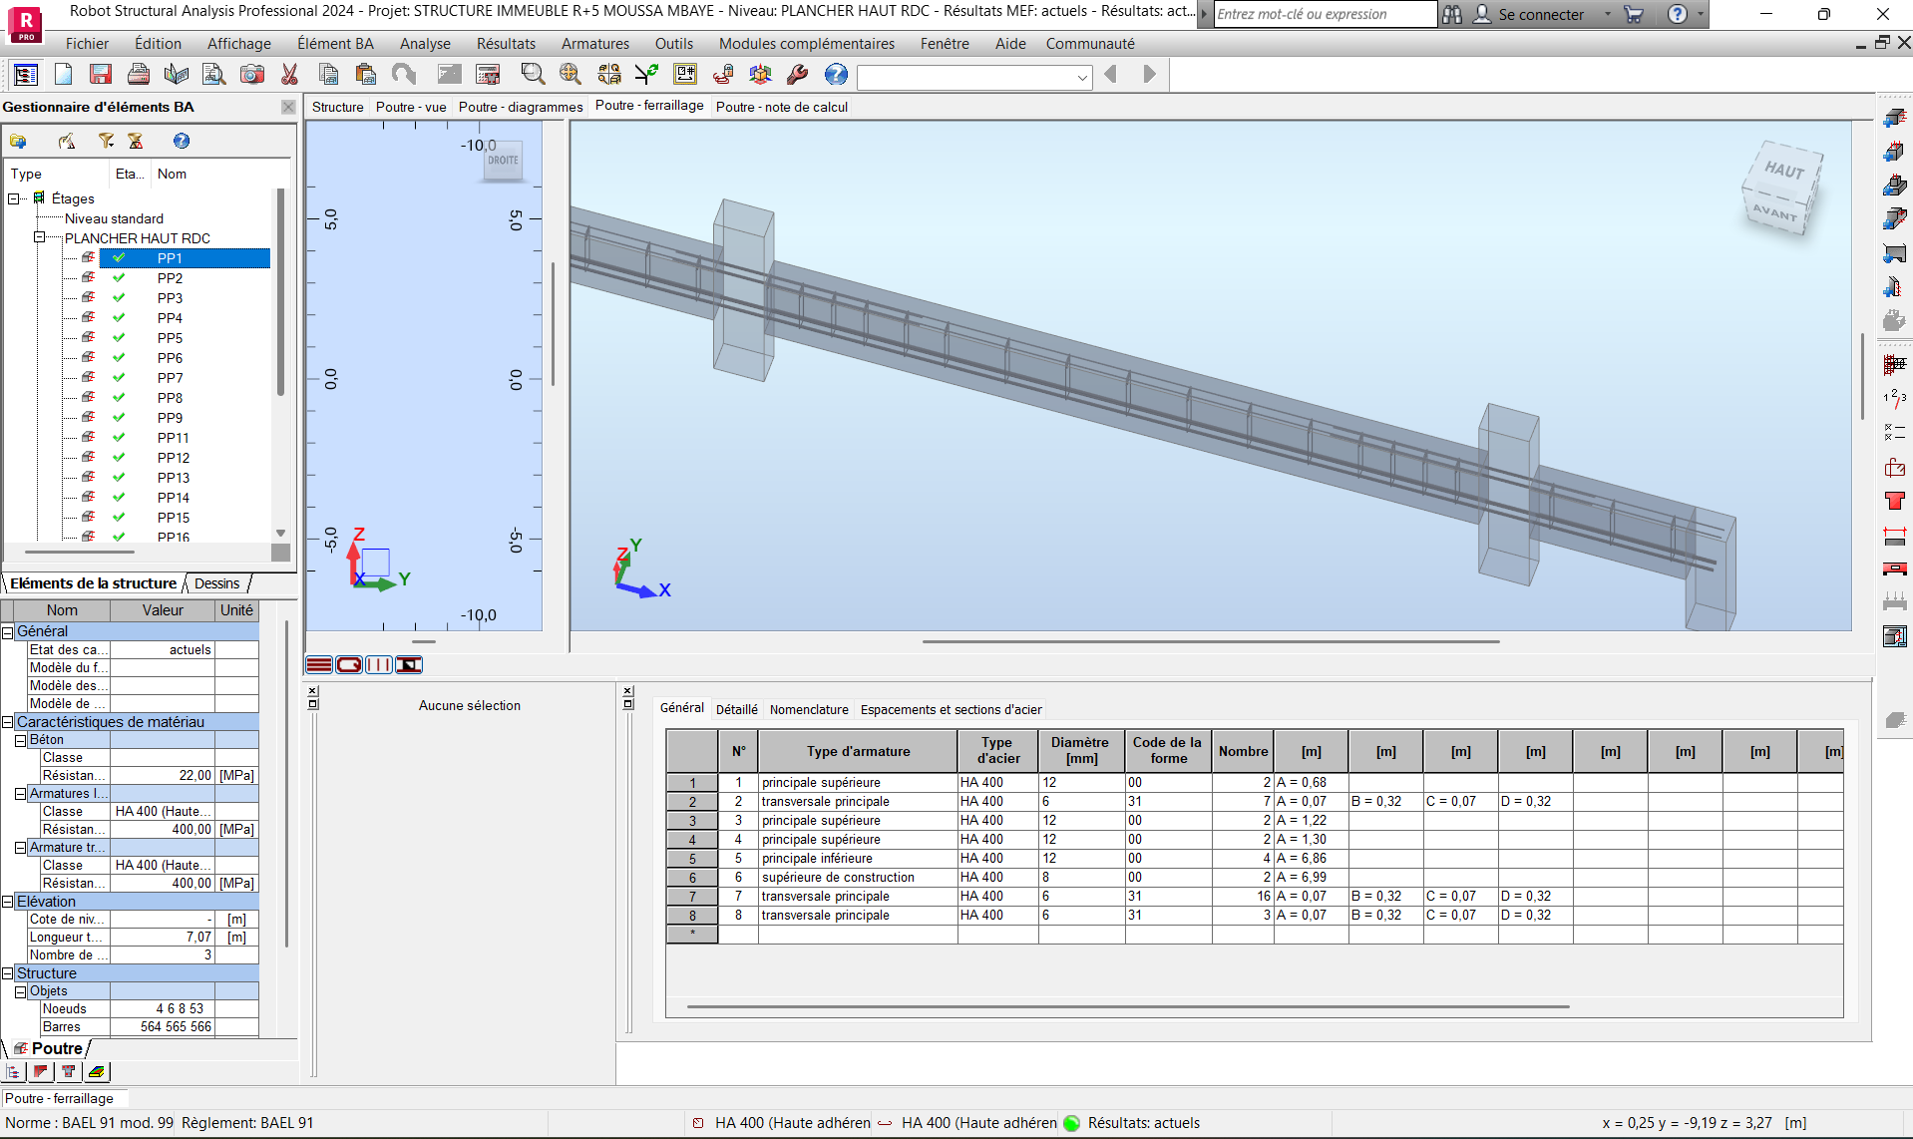The height and width of the screenshot is (1139, 1913).
Task: Toggle the green checkmark of PP13
Action: coord(119,478)
